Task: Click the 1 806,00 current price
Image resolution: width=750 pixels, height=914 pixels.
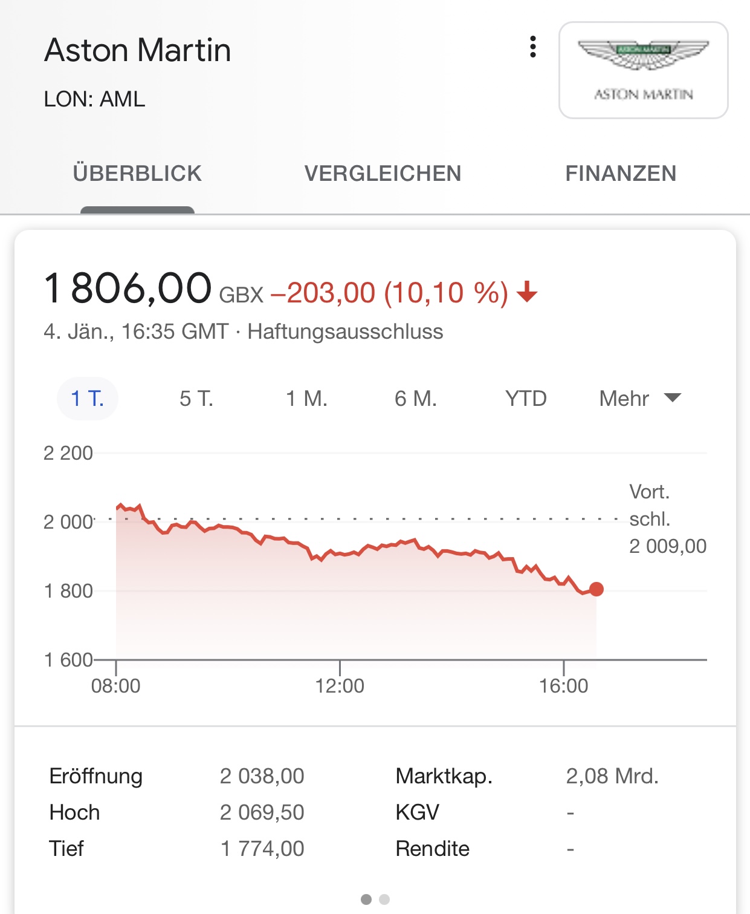Action: point(128,288)
